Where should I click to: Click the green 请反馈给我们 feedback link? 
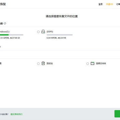click(x=16, y=114)
